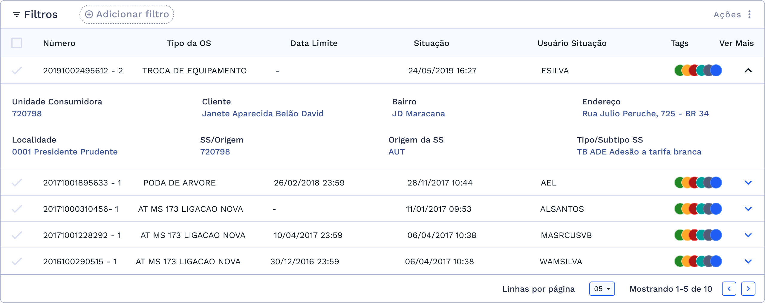Click the green tag on TROCA DE EQUIPAMENTO row
Screen dimensions: 765x303
[x=678, y=71]
